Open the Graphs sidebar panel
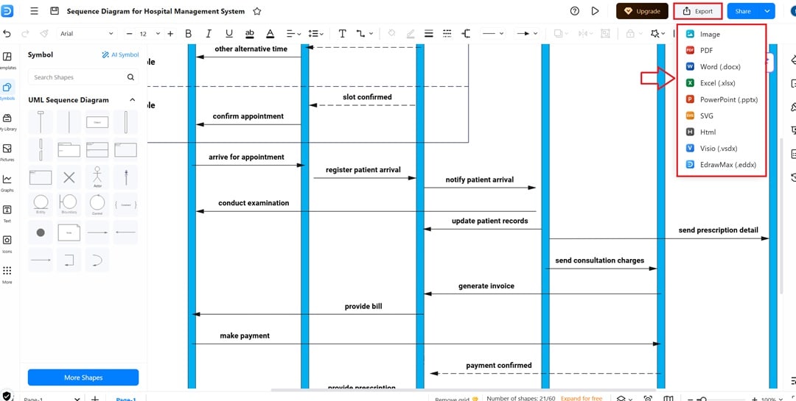796x401 pixels. [7, 183]
